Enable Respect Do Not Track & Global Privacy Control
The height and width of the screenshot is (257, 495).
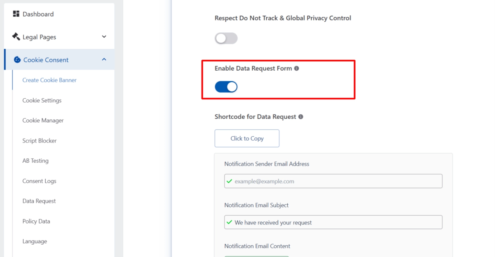(x=226, y=38)
